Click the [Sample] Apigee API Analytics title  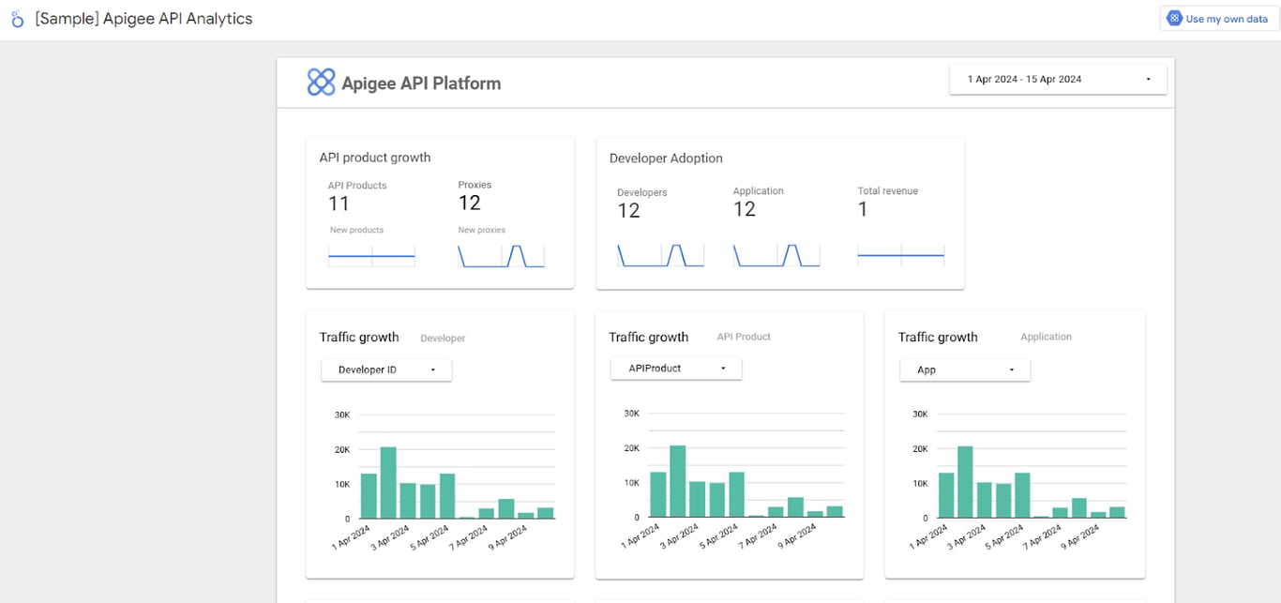tap(143, 19)
